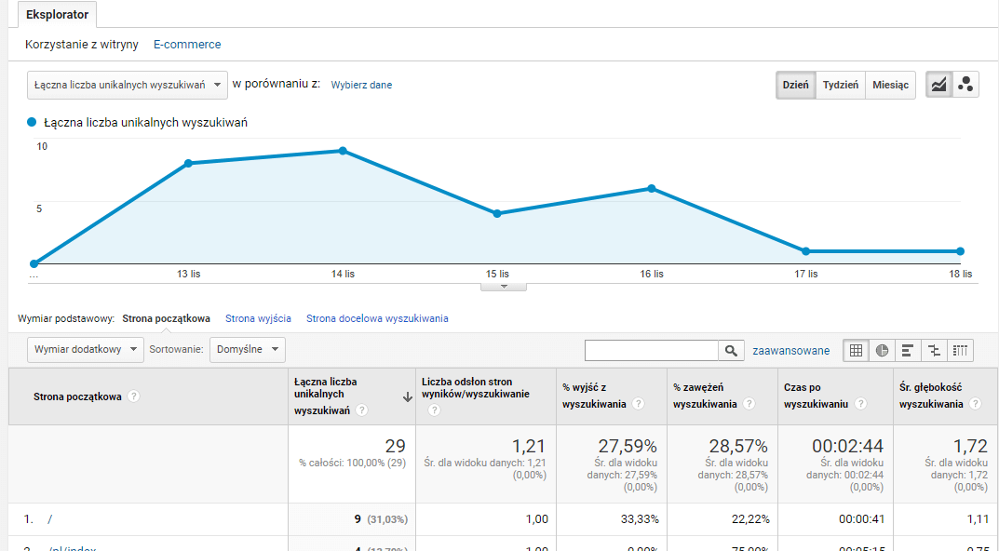This screenshot has width=999, height=551.
Task: Set chart granularity to Dzień
Action: [796, 85]
